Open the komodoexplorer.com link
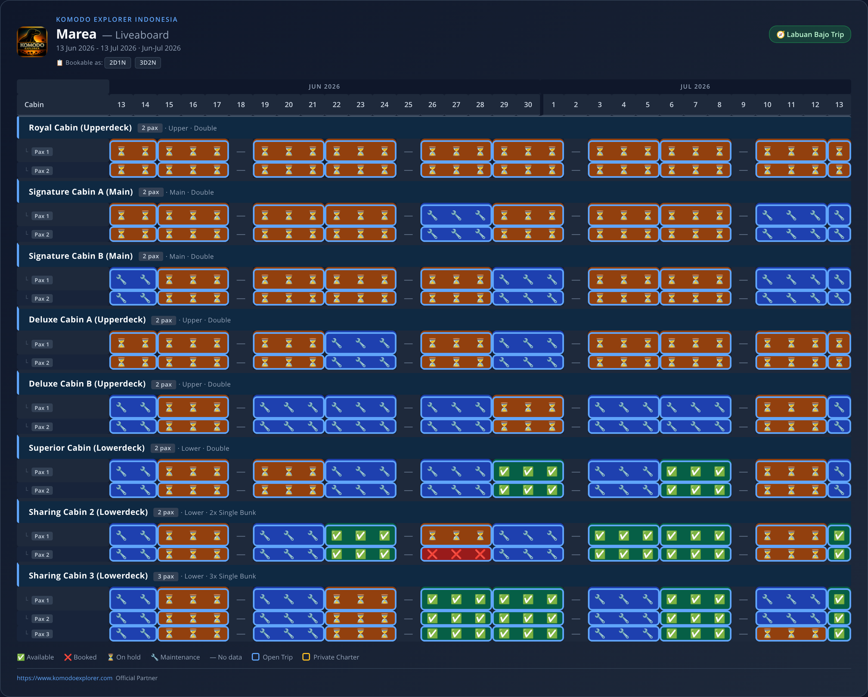The height and width of the screenshot is (697, 868). click(64, 678)
